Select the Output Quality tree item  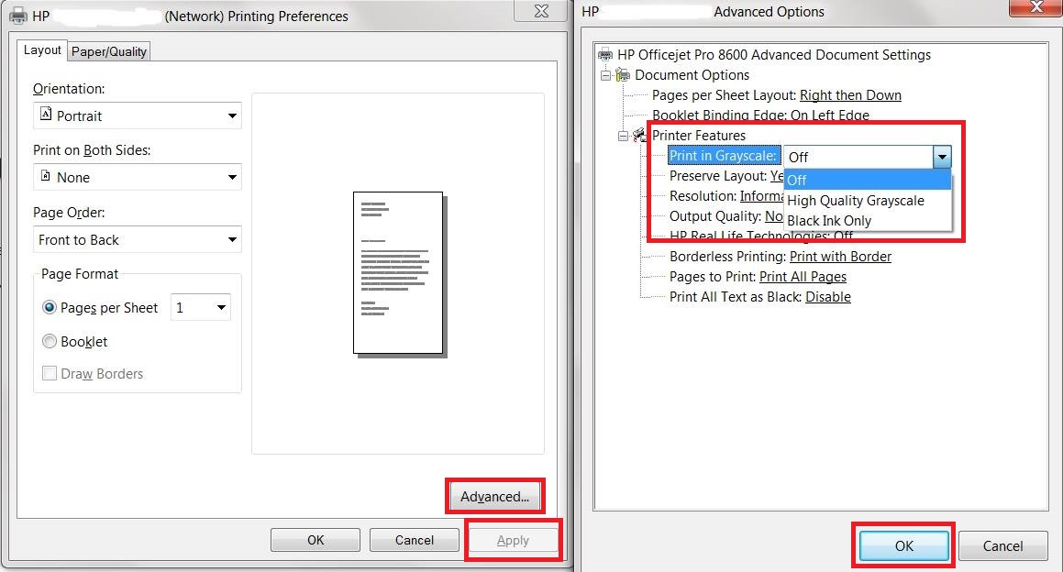point(715,216)
